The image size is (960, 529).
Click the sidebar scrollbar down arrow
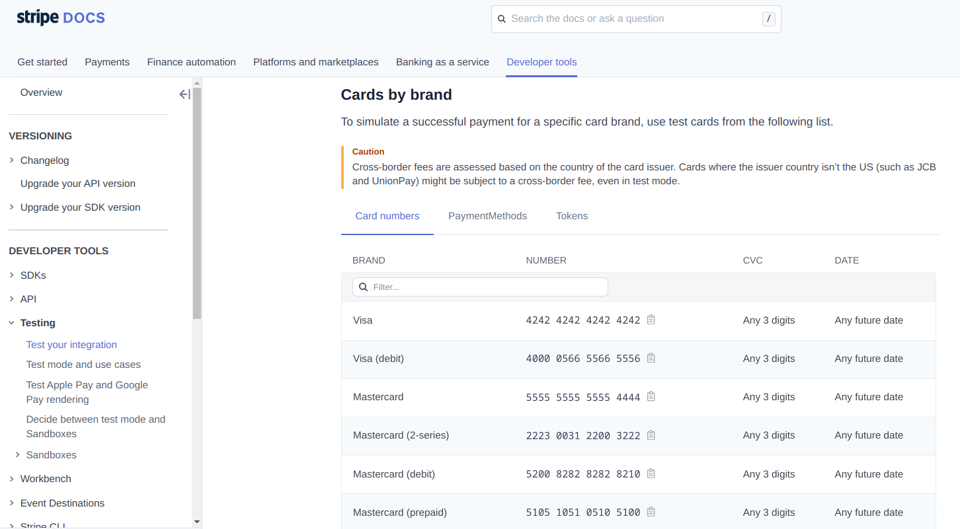[196, 522]
